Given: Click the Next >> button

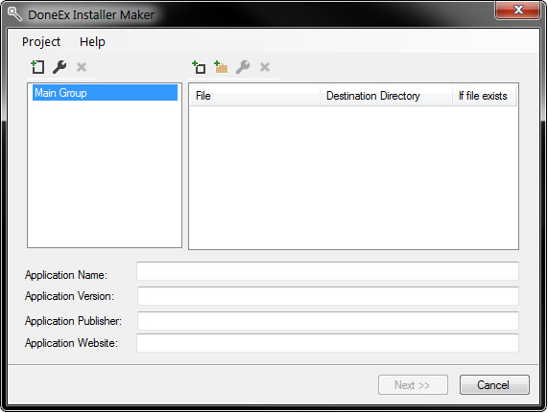Looking at the screenshot, I should (413, 385).
